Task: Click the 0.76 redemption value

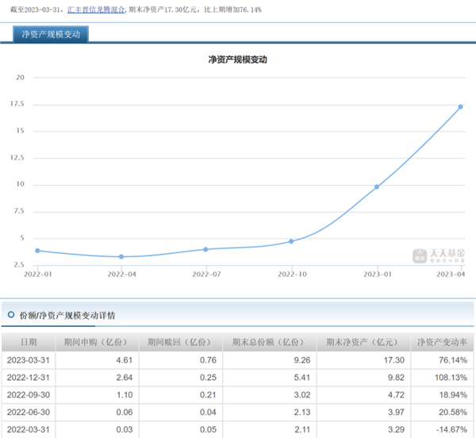Action: pos(208,360)
